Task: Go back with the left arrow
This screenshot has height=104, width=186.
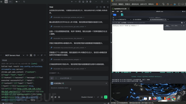Action: 72,2
